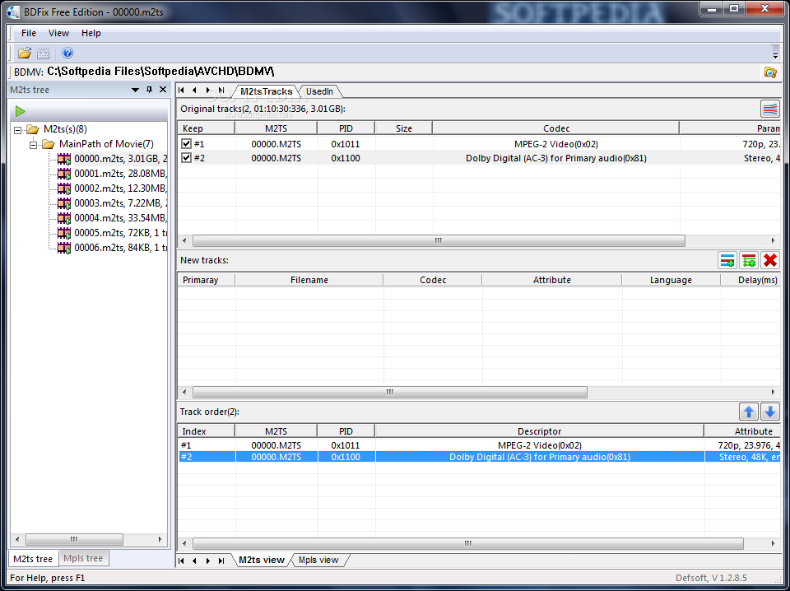Click the add track from file green icon
This screenshot has height=591, width=790.
pyautogui.click(x=749, y=260)
